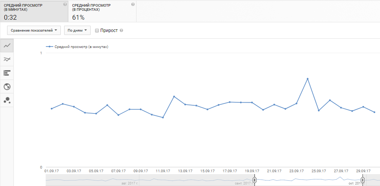Screen dimensions: 380x186
Task: Click the Средний просмотр (в минутах) legend entry
Action: (79, 47)
